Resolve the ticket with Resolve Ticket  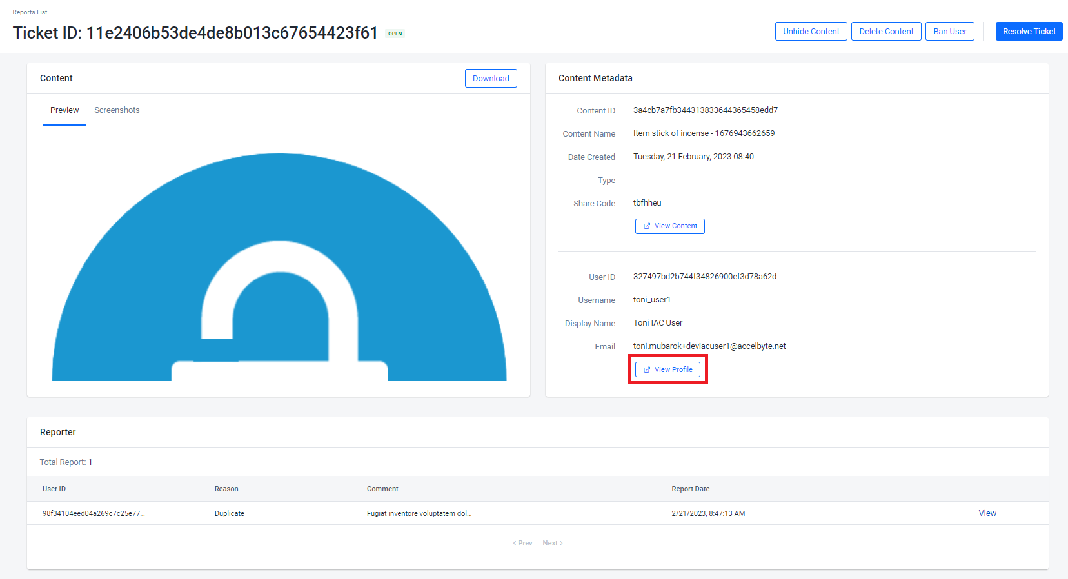point(1029,32)
